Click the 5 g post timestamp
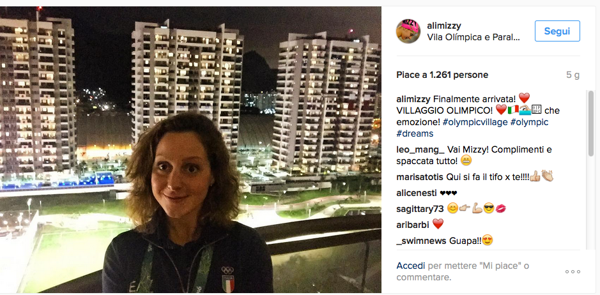This screenshot has height=295, width=600. point(573,75)
